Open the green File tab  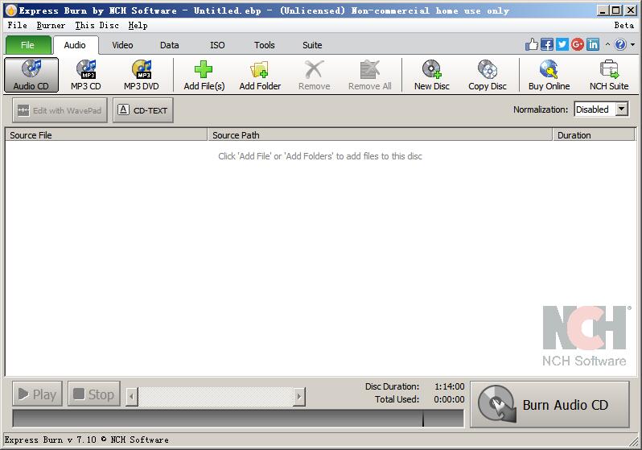[28, 45]
